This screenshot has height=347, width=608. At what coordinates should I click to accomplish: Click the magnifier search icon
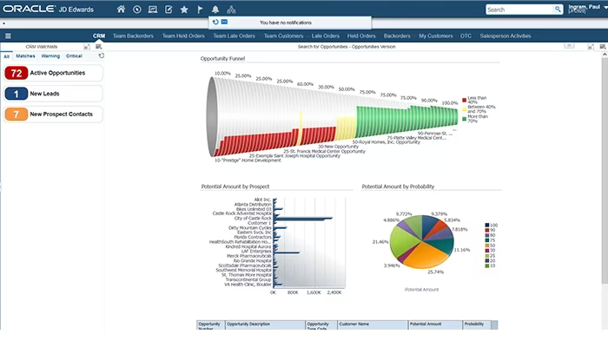pos(558,10)
